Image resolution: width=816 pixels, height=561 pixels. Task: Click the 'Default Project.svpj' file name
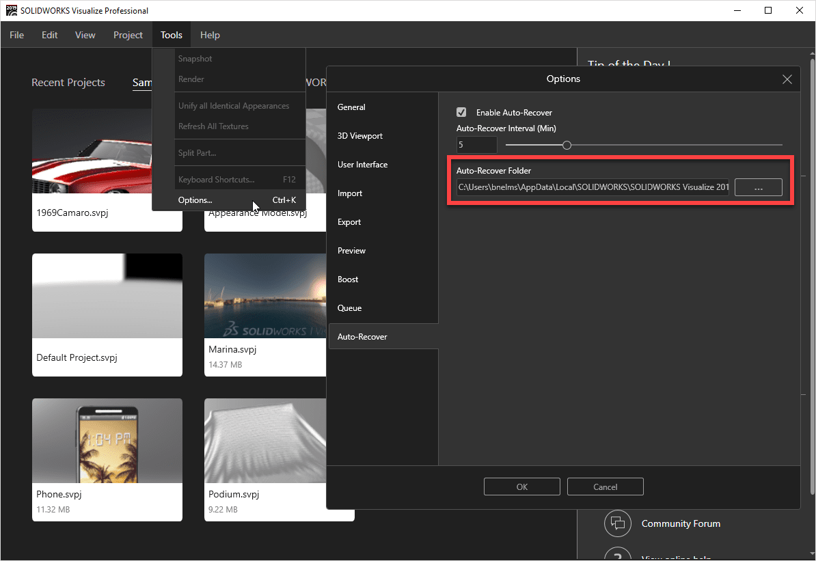coord(77,357)
